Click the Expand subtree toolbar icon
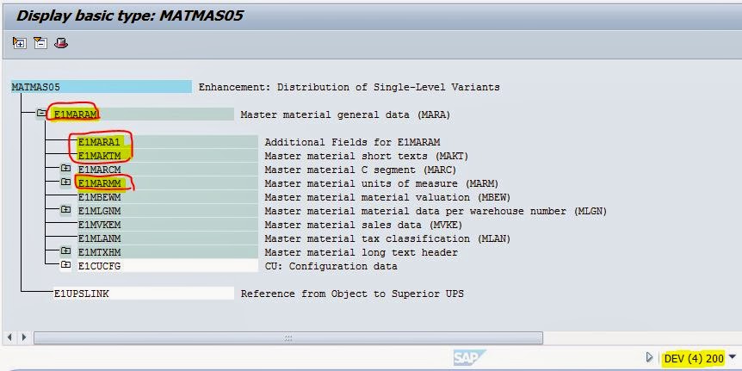This screenshot has height=371, width=742. pyautogui.click(x=19, y=42)
